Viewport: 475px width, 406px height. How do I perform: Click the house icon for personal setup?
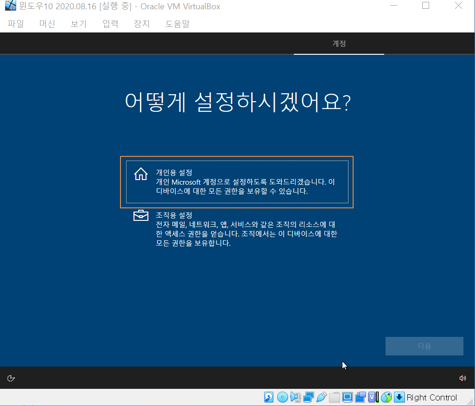(x=141, y=174)
